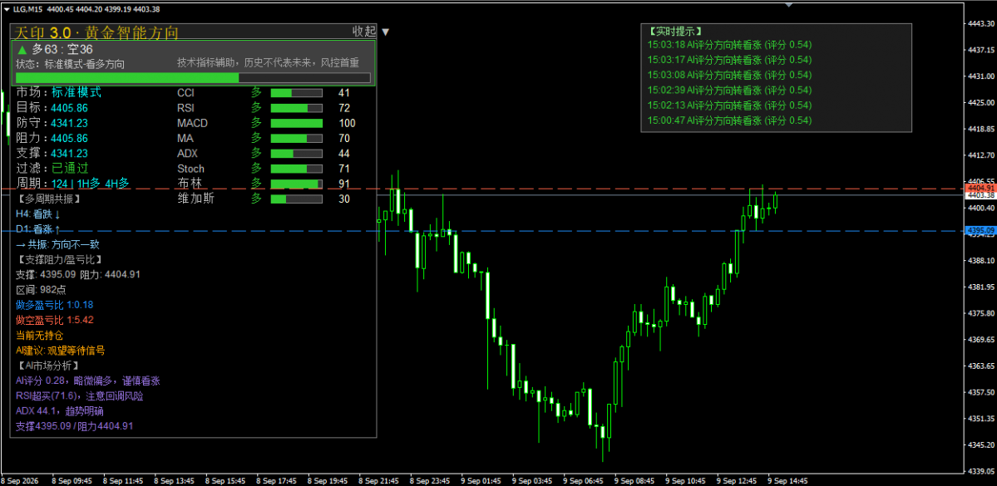Click the 【AI市场分析】 section header

click(48, 366)
